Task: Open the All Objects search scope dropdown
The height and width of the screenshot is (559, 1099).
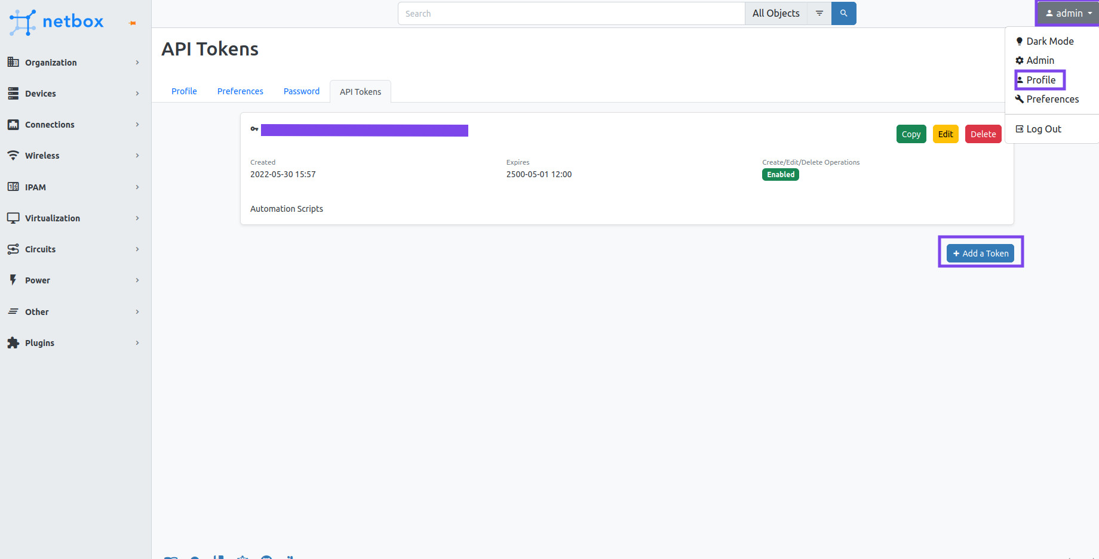Action: coord(776,13)
